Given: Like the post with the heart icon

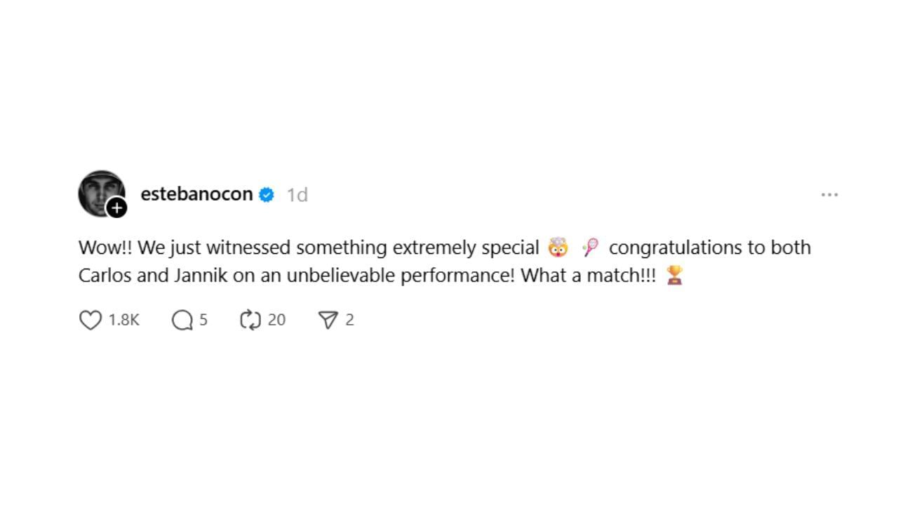Looking at the screenshot, I should pyautogui.click(x=91, y=321).
